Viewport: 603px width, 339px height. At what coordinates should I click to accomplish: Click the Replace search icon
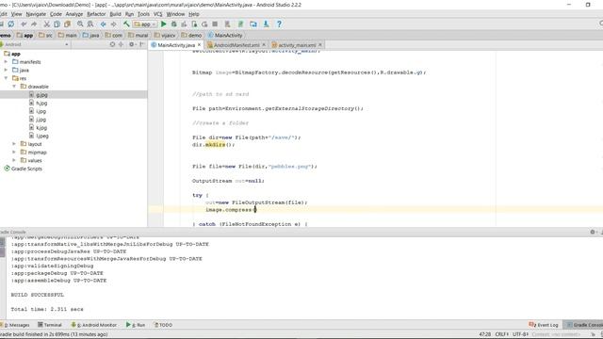tap(90, 24)
